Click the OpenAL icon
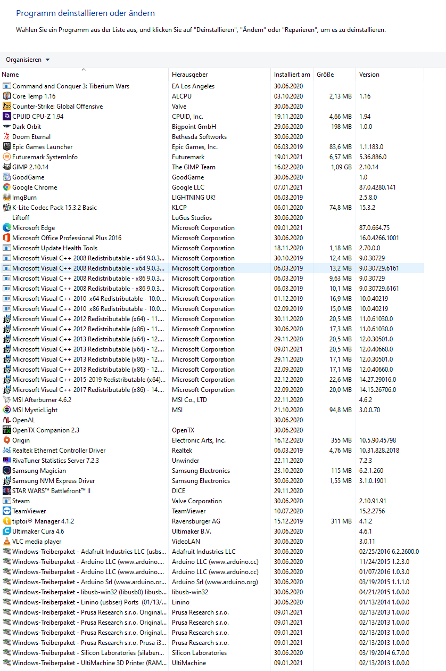Viewport: 446px width, 671px height. coord(7,420)
